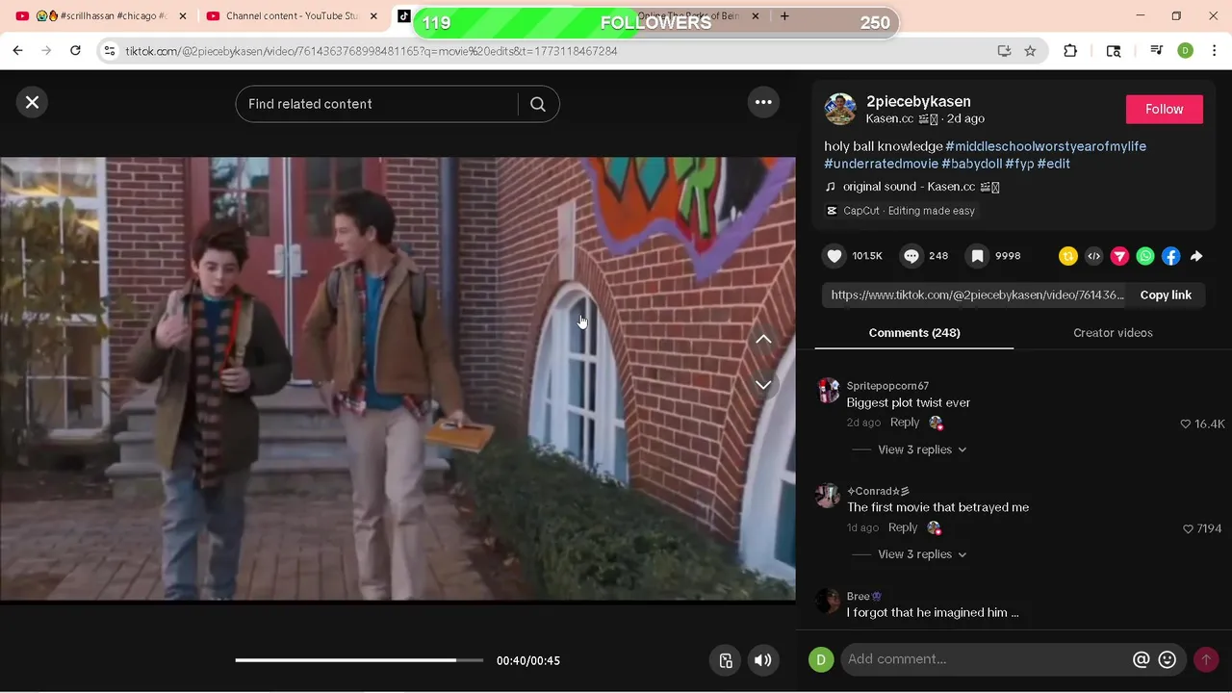Go to previous video with up chevron

tap(763, 339)
